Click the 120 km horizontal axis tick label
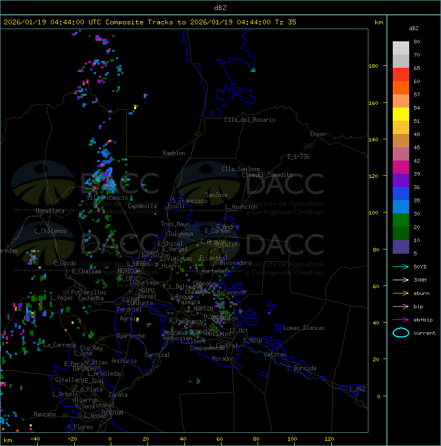Image resolution: width=441 pixels, height=446 pixels. 329,439
